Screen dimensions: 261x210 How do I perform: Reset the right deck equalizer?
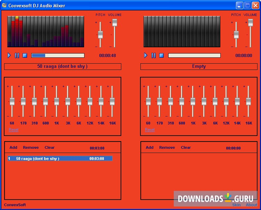pos(150,130)
